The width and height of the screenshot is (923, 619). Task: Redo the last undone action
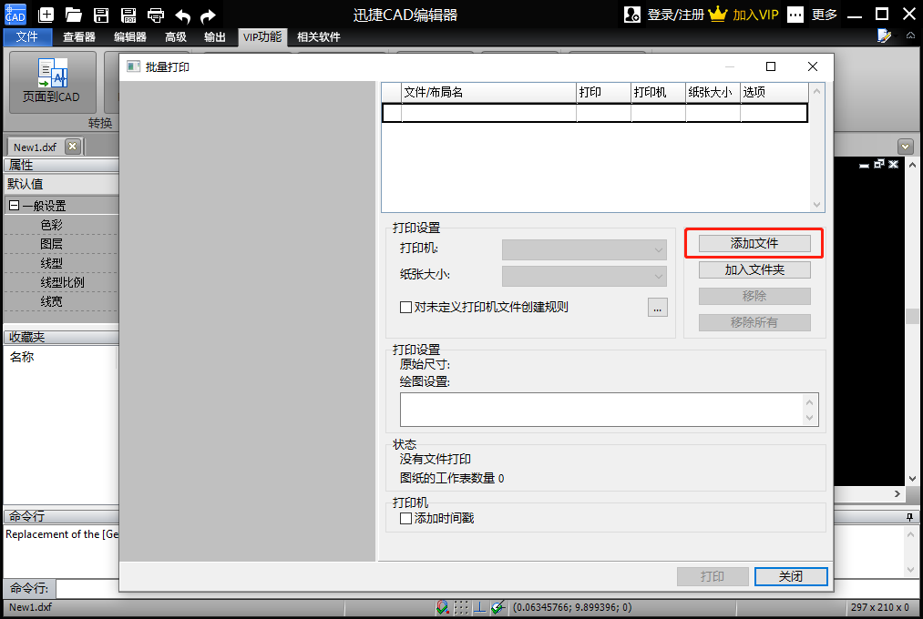point(208,15)
